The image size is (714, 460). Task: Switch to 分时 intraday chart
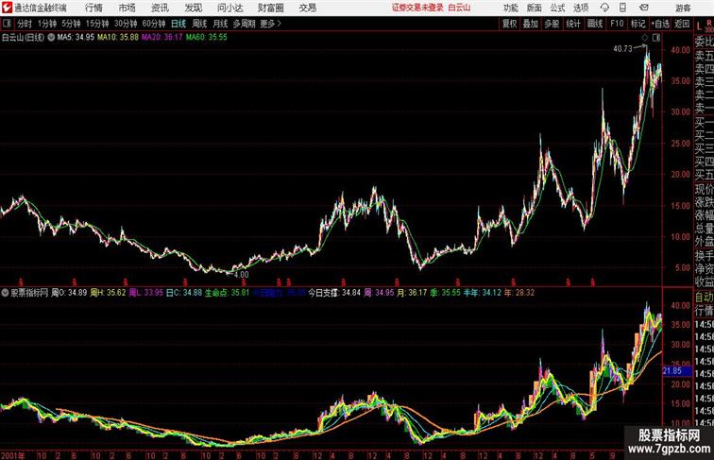pos(25,24)
